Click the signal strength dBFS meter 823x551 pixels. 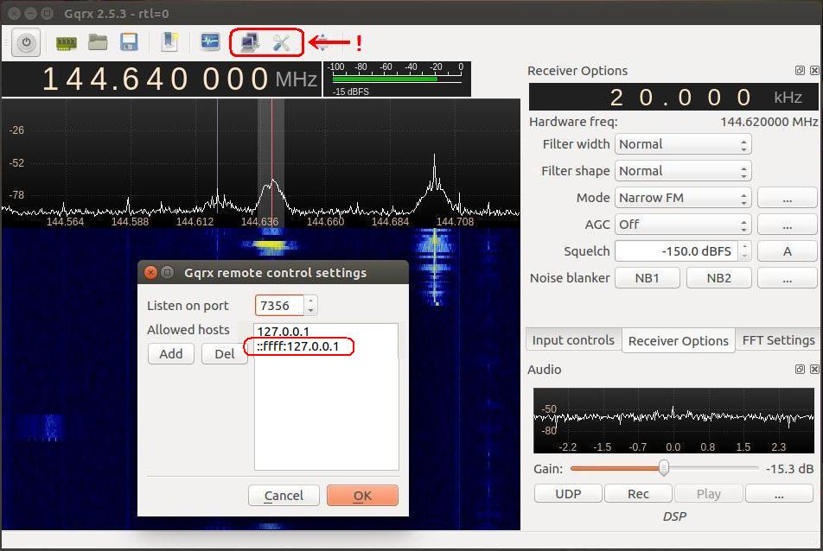tap(397, 79)
